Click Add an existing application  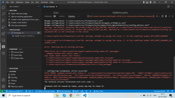pos(22,16)
